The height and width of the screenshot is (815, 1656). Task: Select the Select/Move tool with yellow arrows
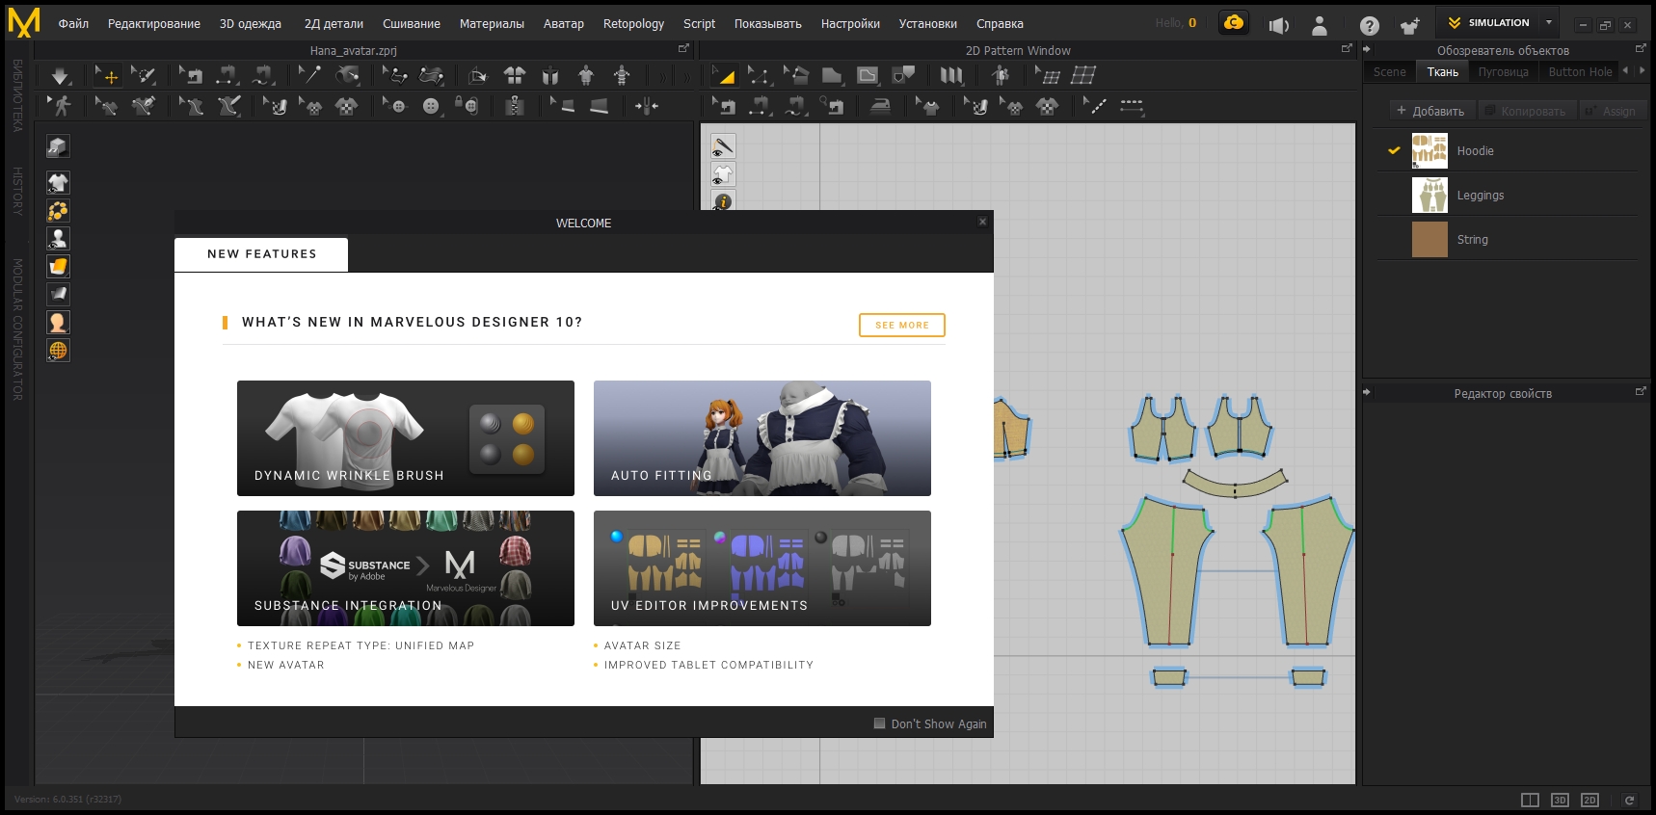(107, 75)
